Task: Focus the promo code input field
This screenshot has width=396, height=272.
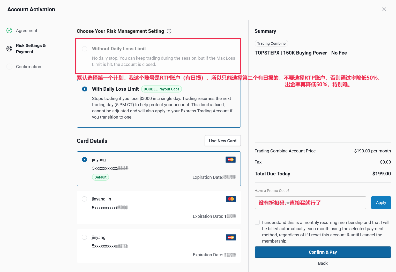Action: 310,203
